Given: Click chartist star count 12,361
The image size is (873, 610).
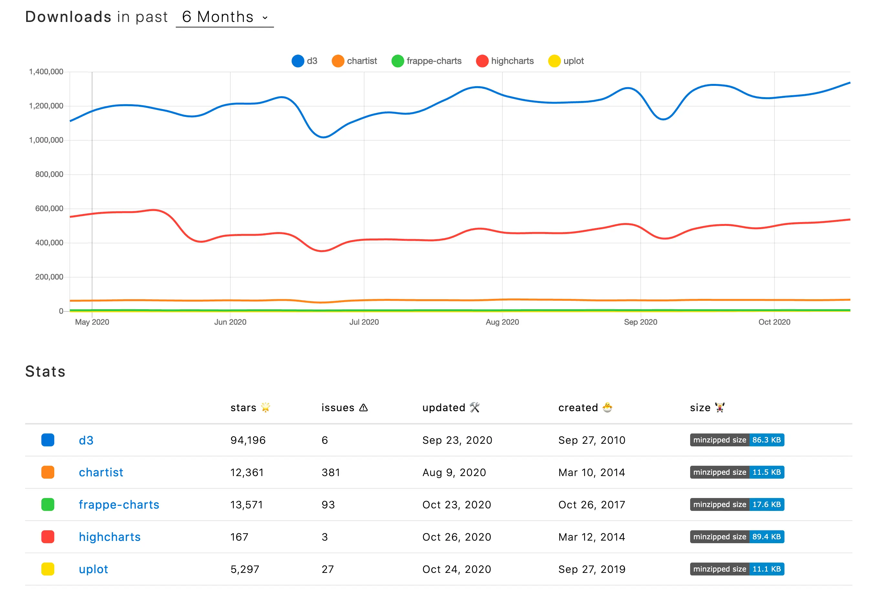Looking at the screenshot, I should pos(247,473).
